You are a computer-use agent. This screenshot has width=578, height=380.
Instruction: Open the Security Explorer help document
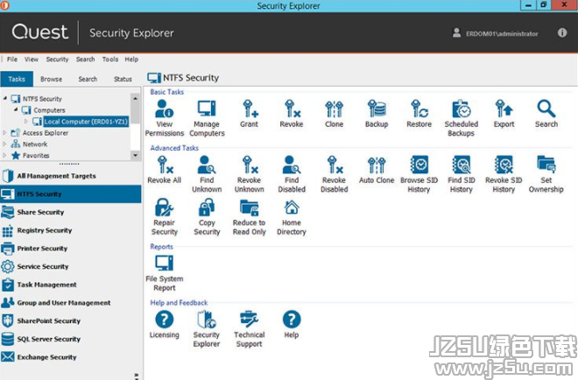pyautogui.click(x=207, y=328)
